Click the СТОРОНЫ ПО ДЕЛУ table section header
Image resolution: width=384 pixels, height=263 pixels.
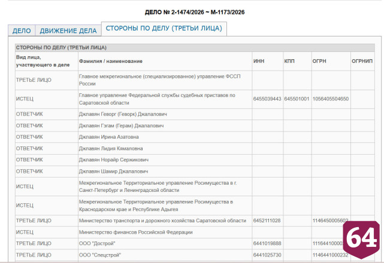click(x=195, y=47)
